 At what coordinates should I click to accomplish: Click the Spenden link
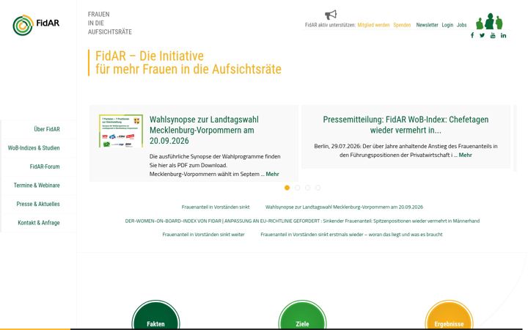pyautogui.click(x=402, y=25)
